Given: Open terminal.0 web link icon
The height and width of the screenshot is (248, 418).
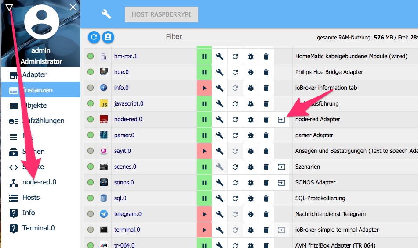Looking at the screenshot, I should (281, 230).
